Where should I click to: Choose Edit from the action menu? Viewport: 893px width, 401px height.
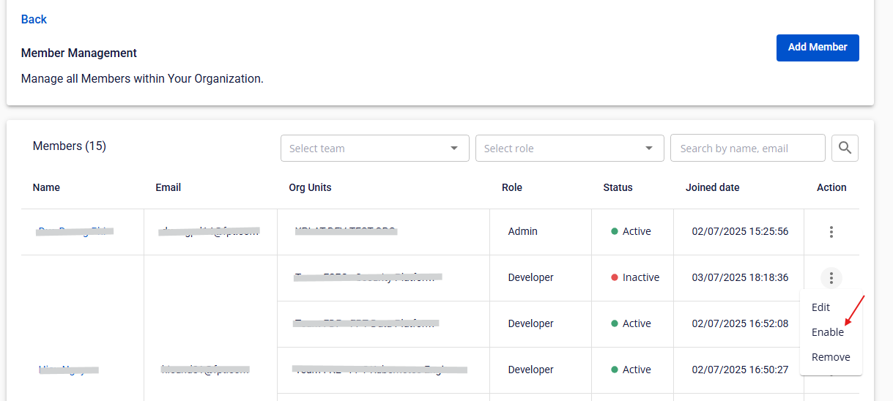(x=820, y=307)
